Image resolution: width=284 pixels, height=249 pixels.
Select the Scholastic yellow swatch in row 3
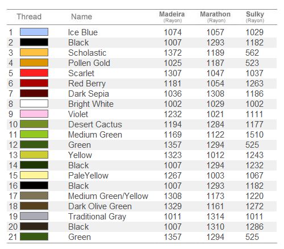(x=34, y=52)
